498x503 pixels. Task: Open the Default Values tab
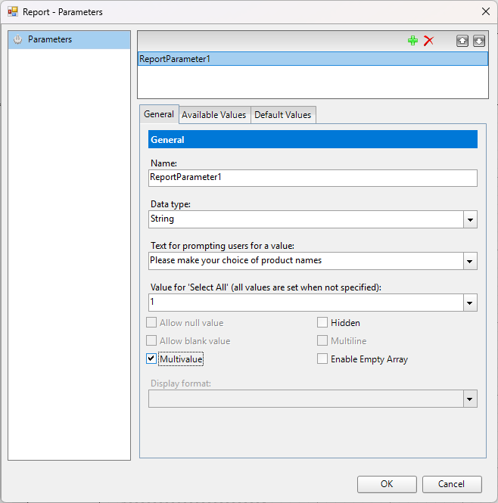point(283,115)
